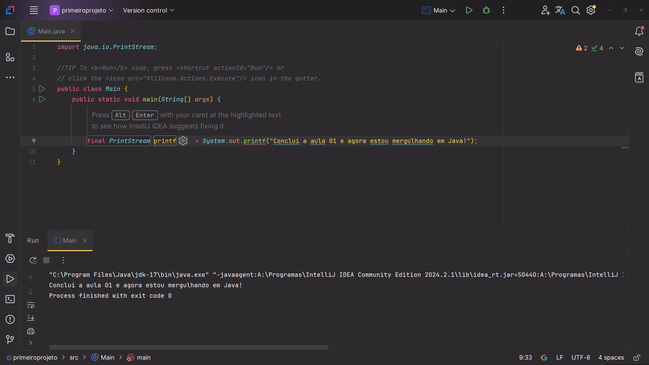Toggle scroll to end of console
Screen dimensions: 649x365
31,318
